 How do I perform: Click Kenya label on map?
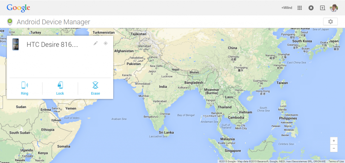click(43, 153)
